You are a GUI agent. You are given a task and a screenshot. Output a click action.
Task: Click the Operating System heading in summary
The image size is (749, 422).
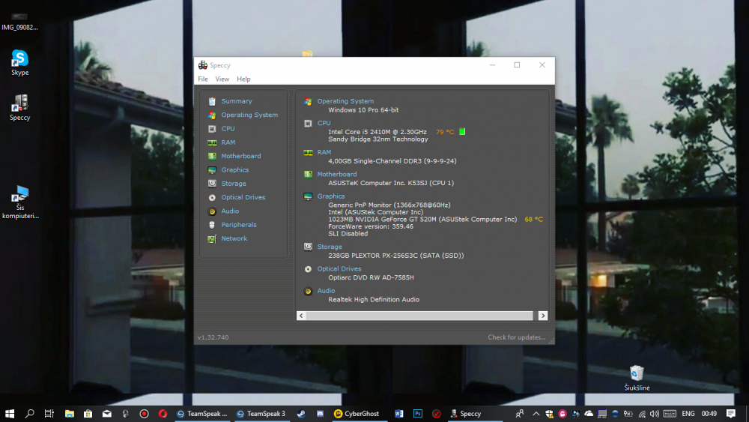click(345, 101)
